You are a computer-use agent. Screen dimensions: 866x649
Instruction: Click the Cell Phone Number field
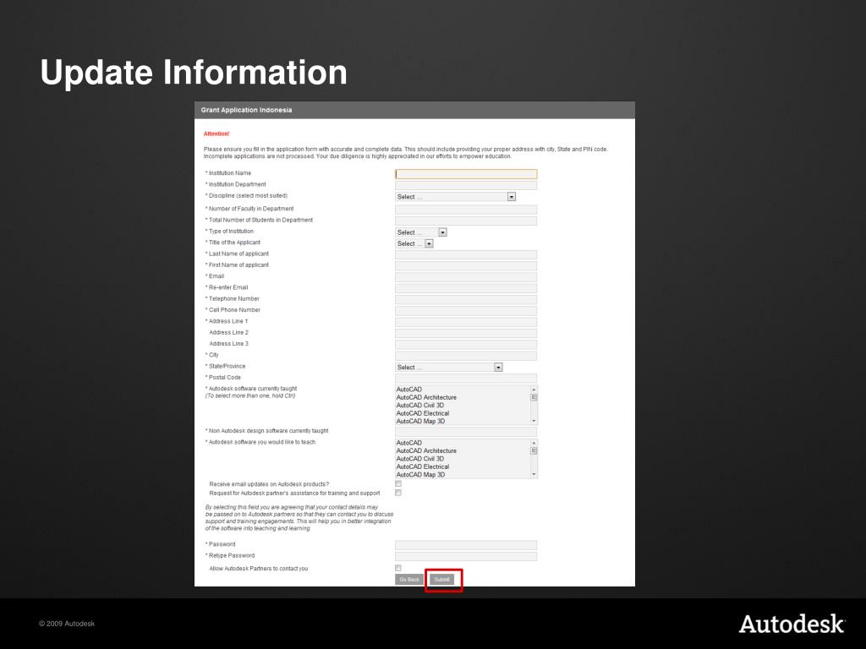pyautogui.click(x=466, y=311)
